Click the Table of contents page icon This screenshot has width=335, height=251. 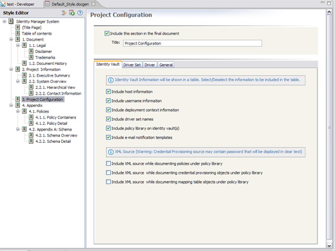(x=18, y=33)
